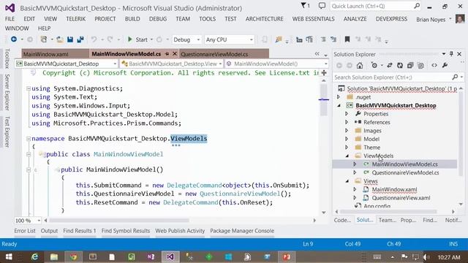
Task: Collapse the using directives block
Action: point(29,88)
